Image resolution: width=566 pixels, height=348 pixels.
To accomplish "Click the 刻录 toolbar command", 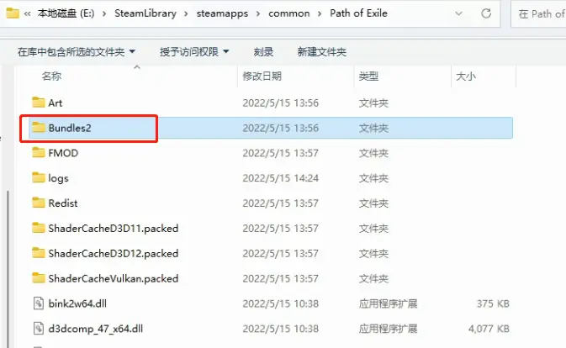I will (263, 51).
